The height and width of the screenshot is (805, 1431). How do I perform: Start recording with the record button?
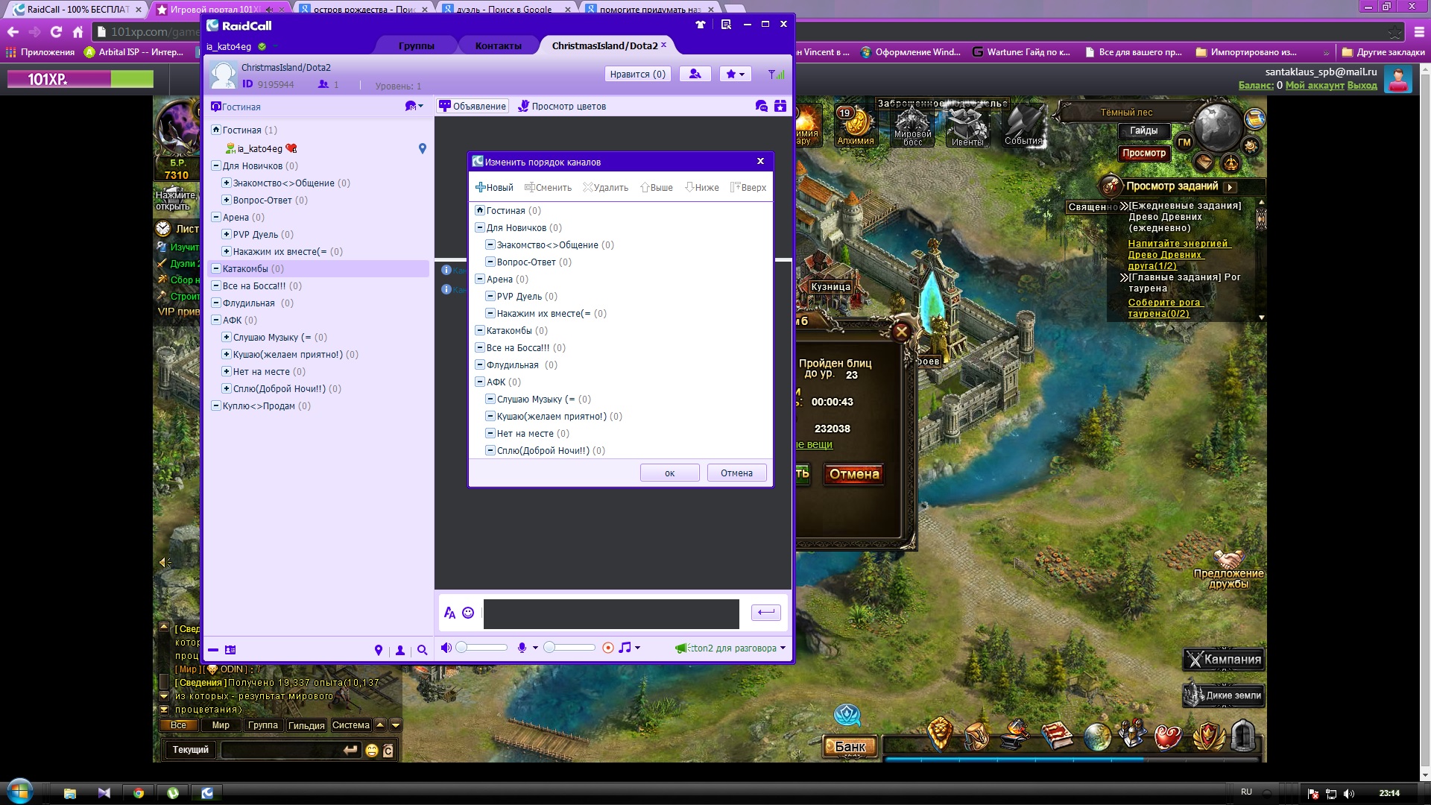(608, 648)
